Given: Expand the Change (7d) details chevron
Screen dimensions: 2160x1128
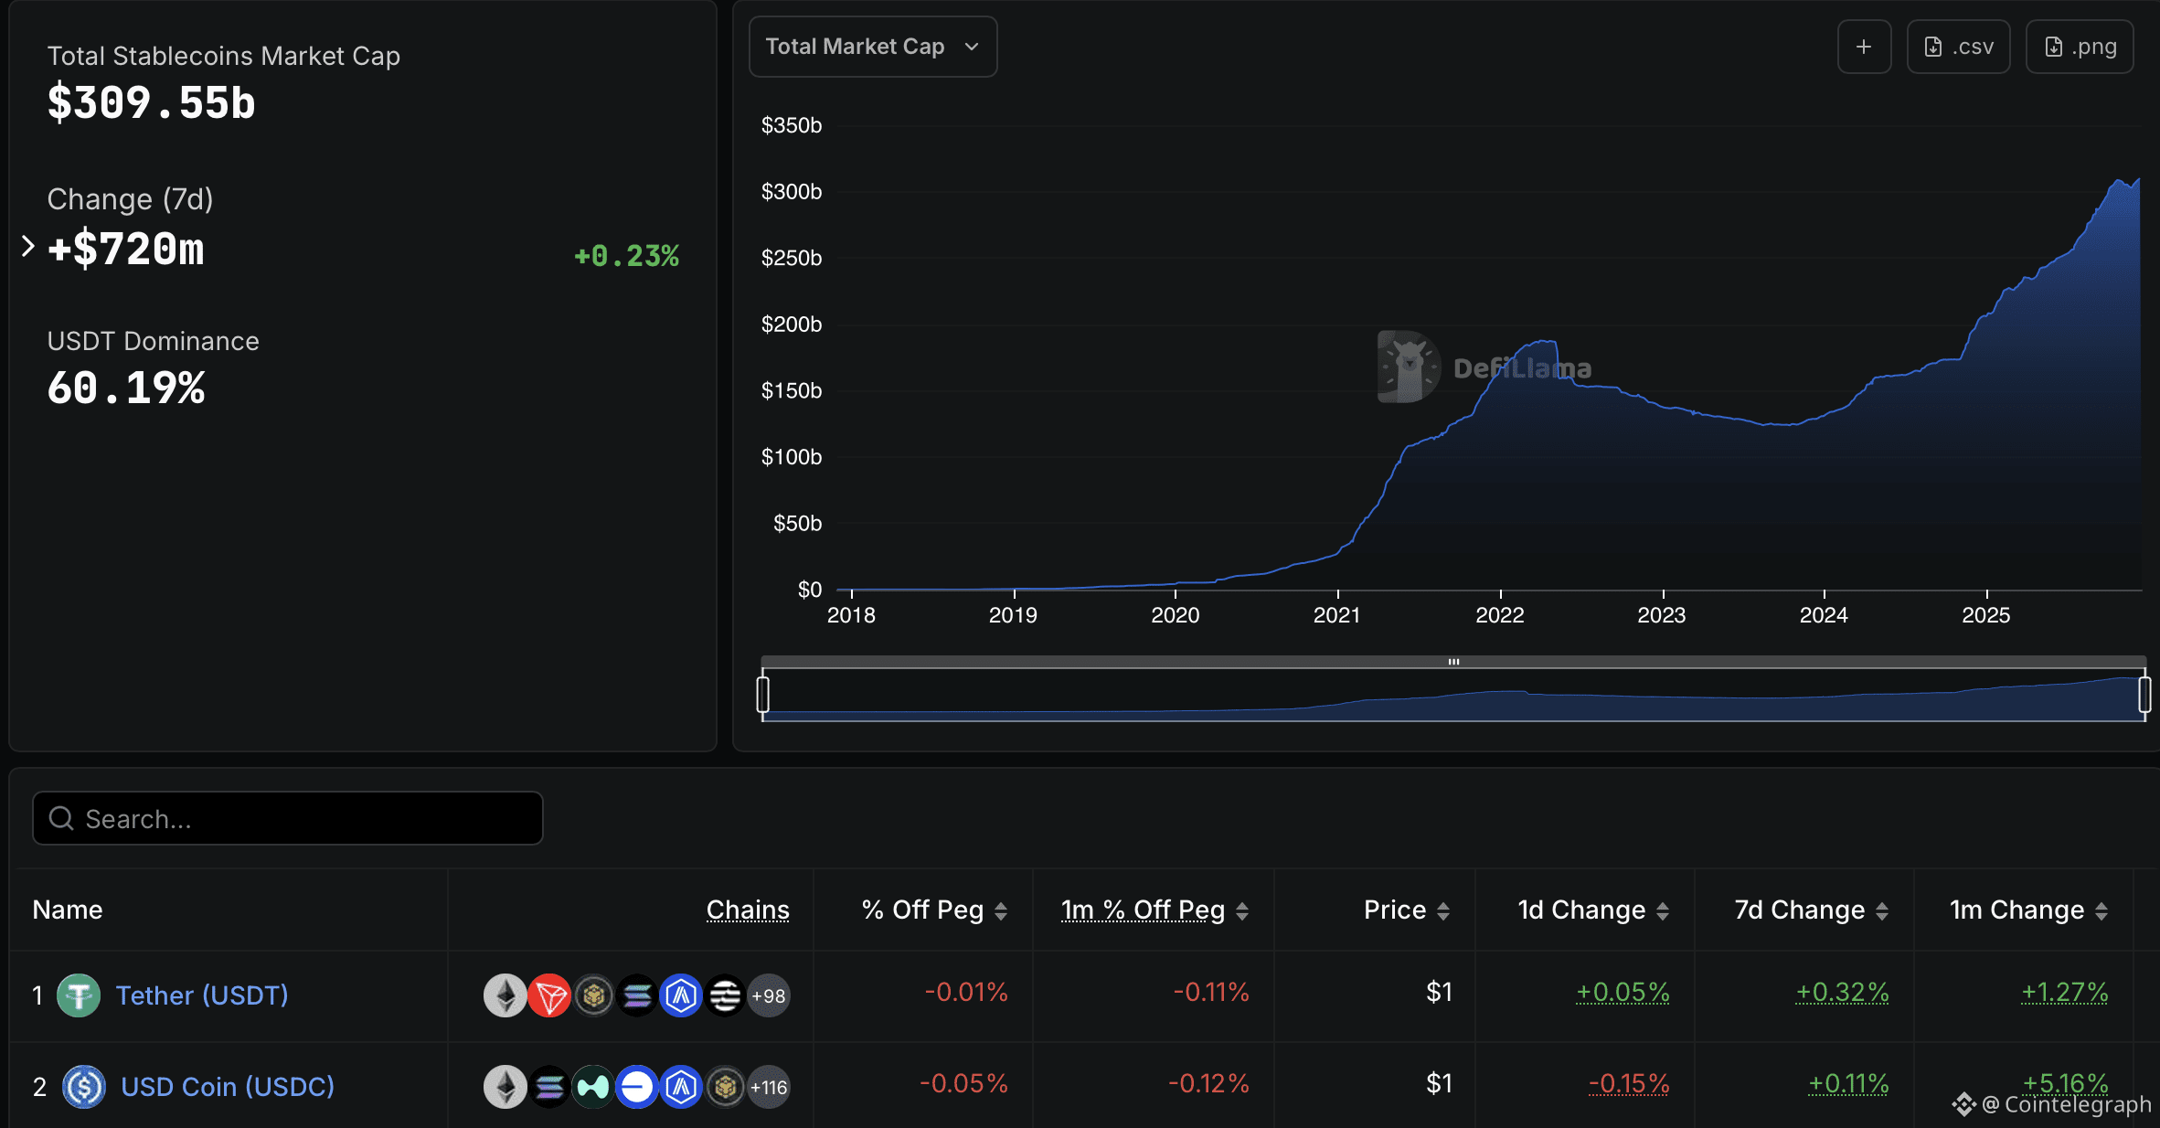Looking at the screenshot, I should click(28, 246).
